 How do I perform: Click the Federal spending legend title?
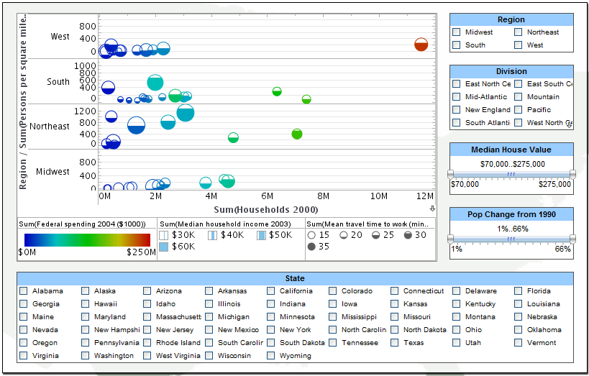83,224
